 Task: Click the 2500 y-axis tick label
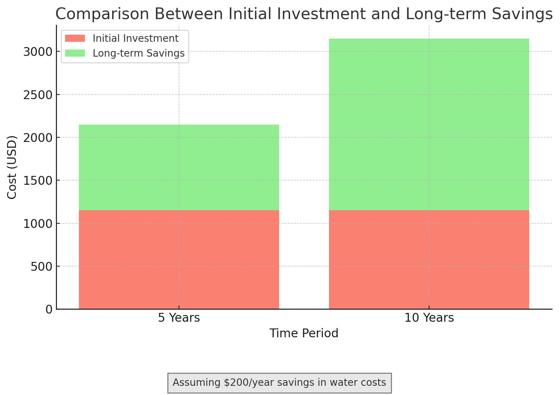point(37,95)
